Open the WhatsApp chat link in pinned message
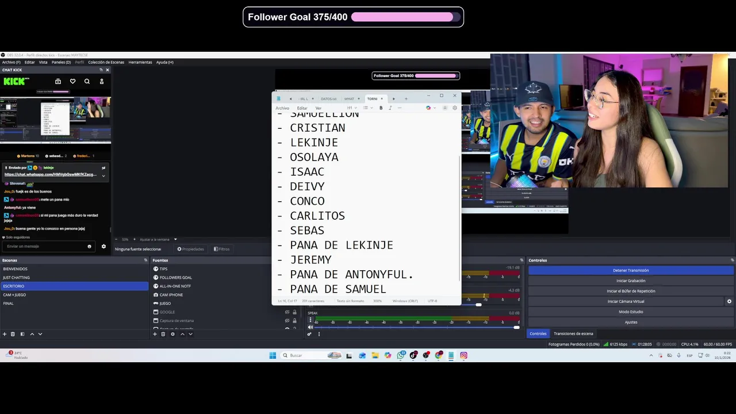 point(51,174)
